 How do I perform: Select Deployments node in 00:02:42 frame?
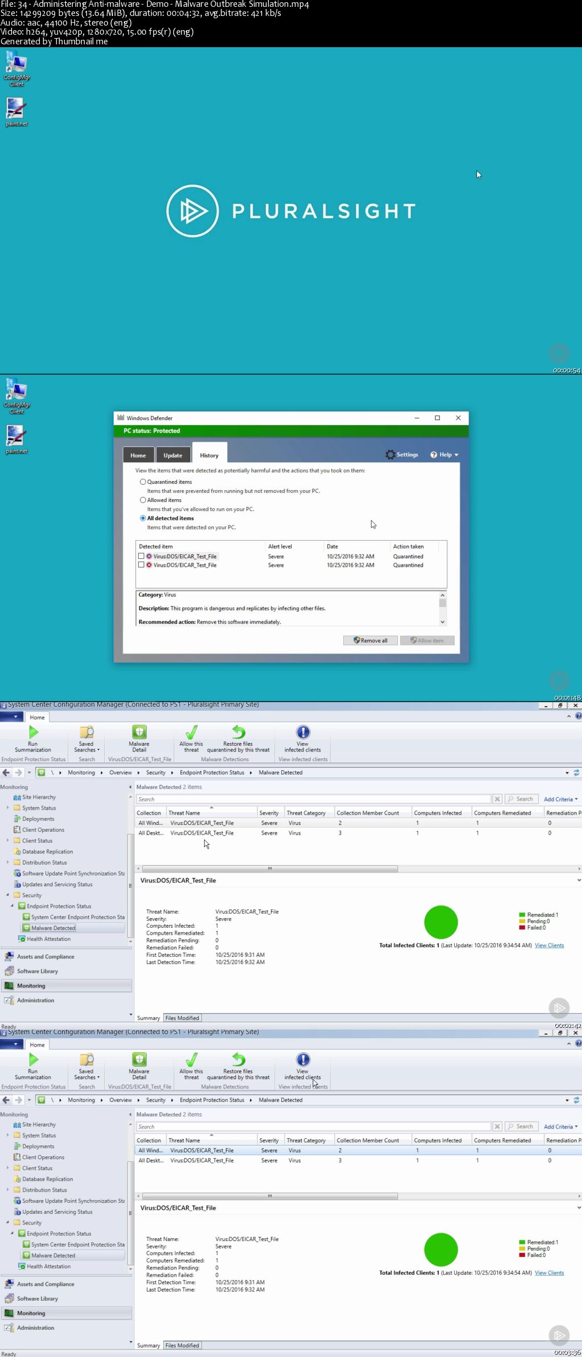[x=38, y=819]
